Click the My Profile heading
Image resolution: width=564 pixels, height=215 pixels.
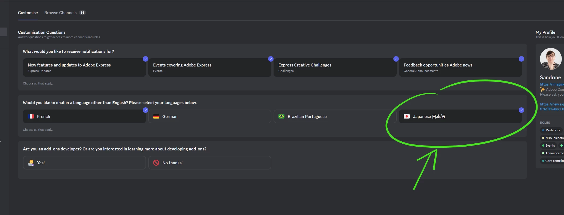545,32
